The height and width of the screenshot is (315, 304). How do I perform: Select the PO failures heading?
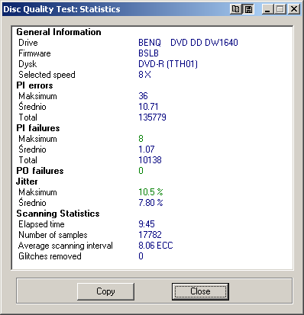click(x=40, y=171)
